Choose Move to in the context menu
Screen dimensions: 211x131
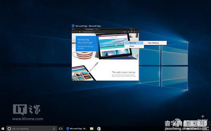134,43
